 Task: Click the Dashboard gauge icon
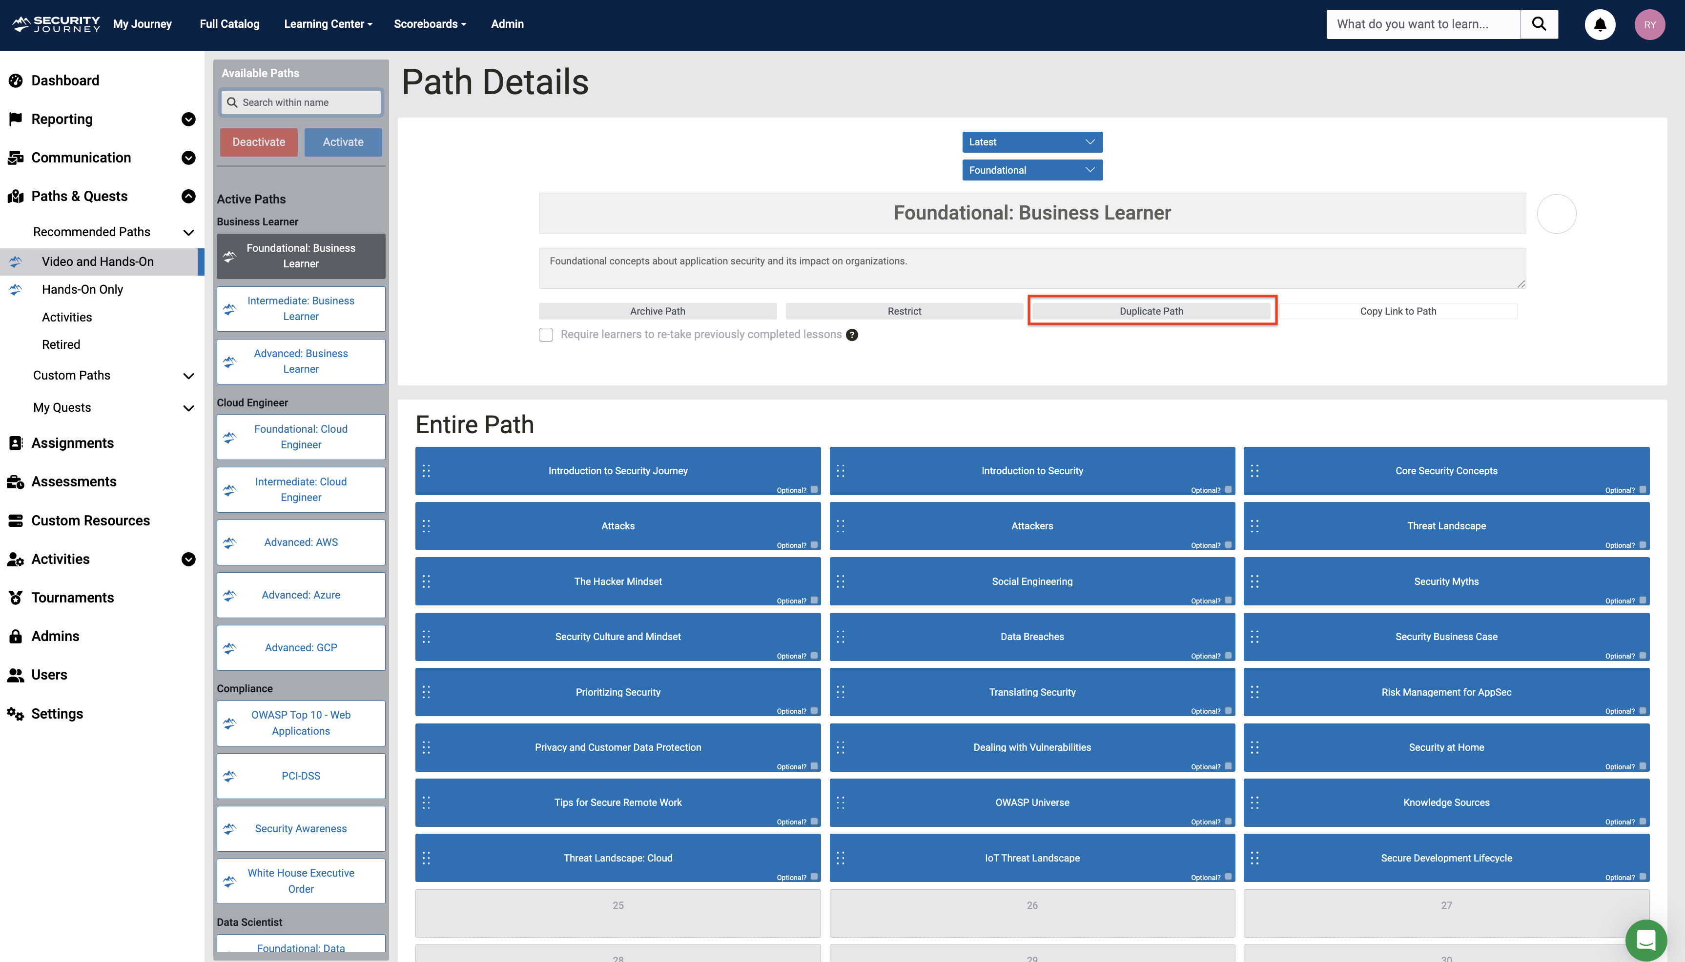click(16, 80)
